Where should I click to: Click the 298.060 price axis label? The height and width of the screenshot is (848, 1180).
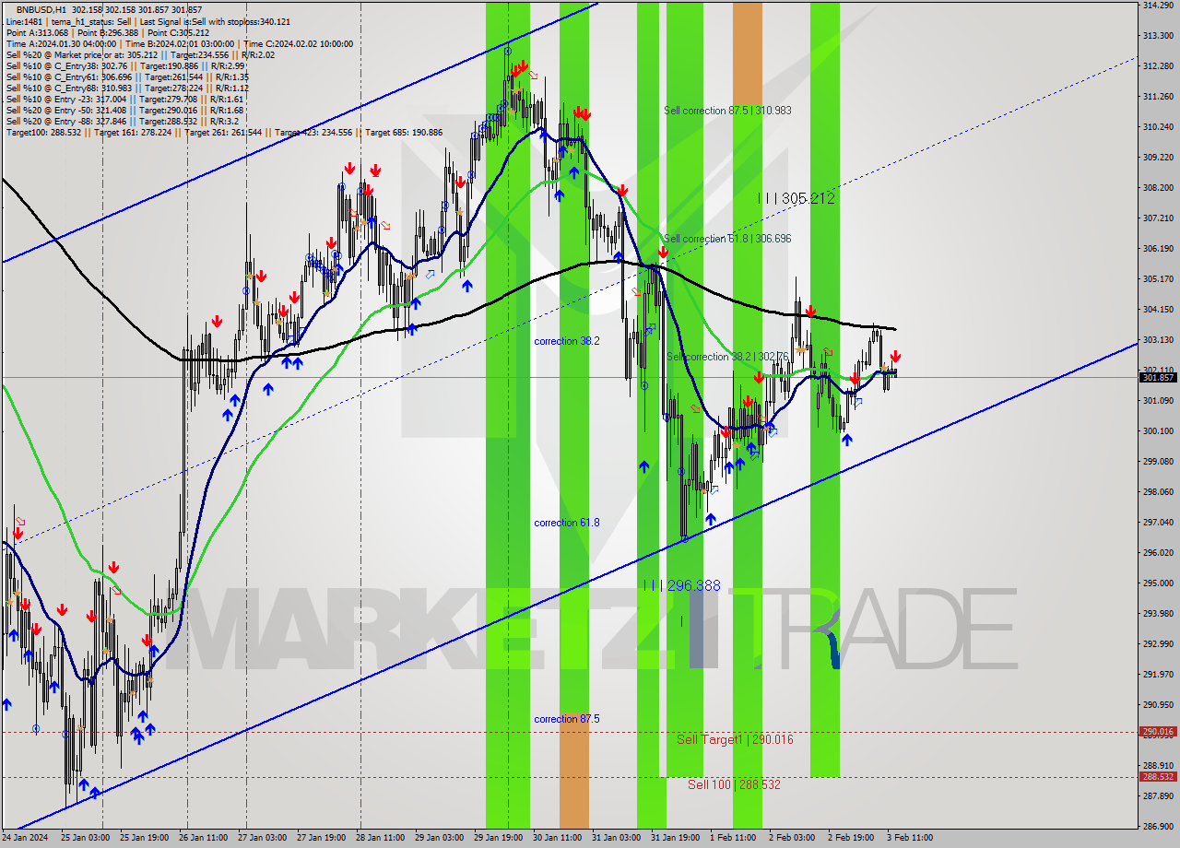pyautogui.click(x=1157, y=492)
